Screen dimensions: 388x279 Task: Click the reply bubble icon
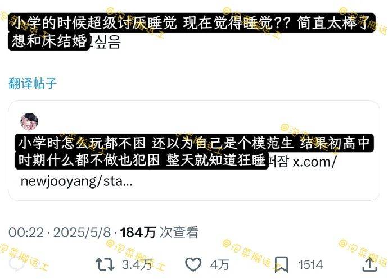pos(17,264)
